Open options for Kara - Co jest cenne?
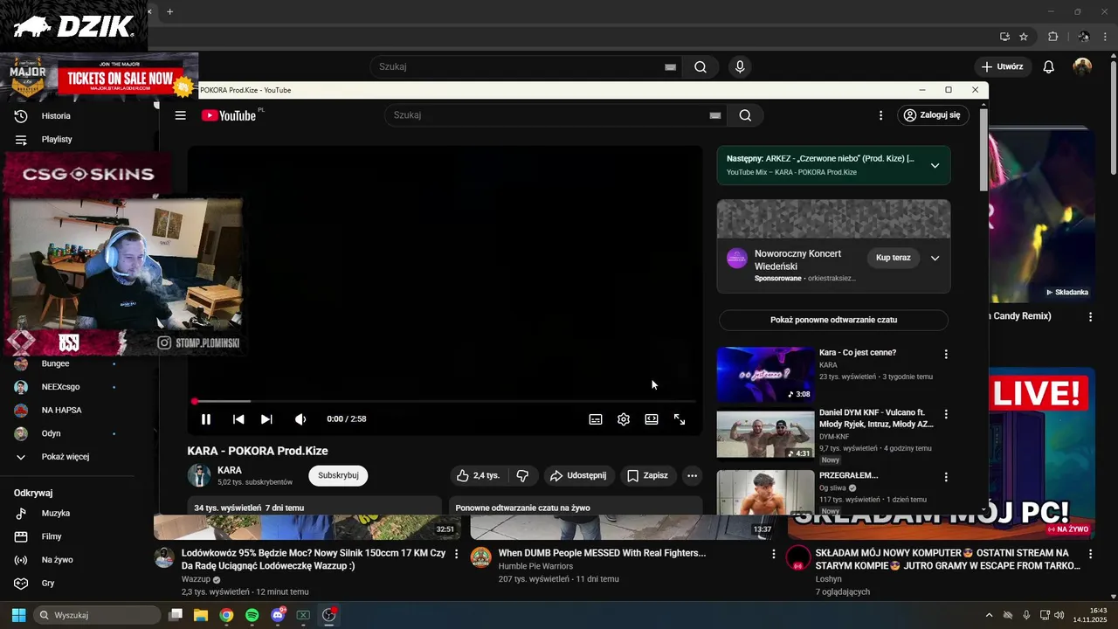This screenshot has height=629, width=1118. coord(946,355)
